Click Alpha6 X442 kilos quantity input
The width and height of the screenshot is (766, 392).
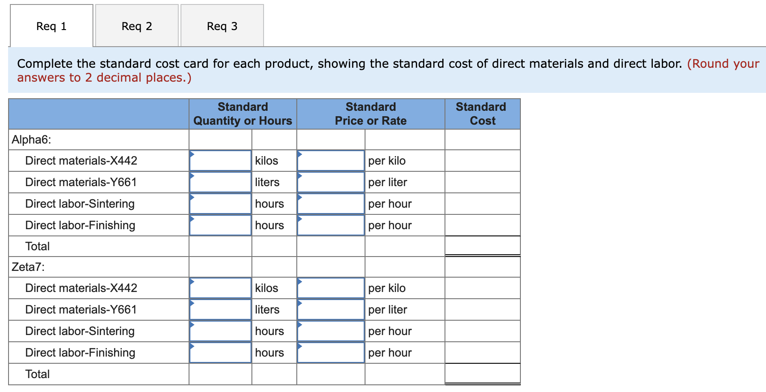click(220, 161)
